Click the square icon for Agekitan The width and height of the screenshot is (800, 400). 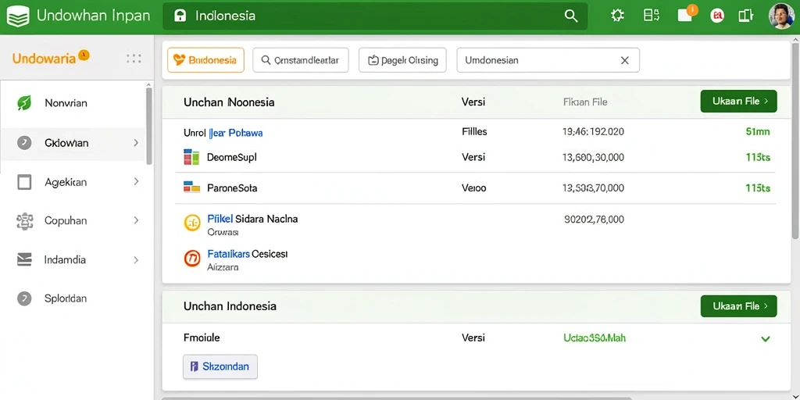click(x=24, y=181)
